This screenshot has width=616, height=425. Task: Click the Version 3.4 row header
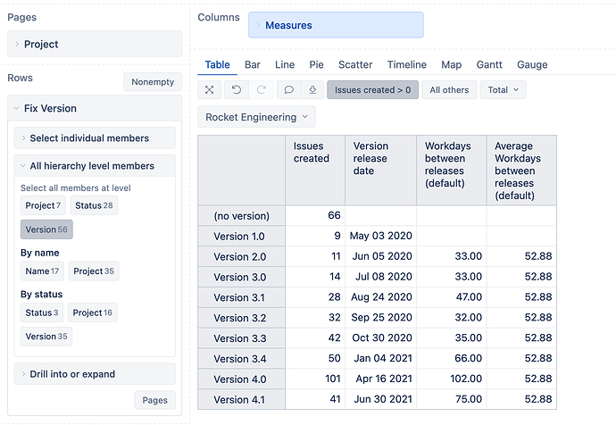pos(242,359)
